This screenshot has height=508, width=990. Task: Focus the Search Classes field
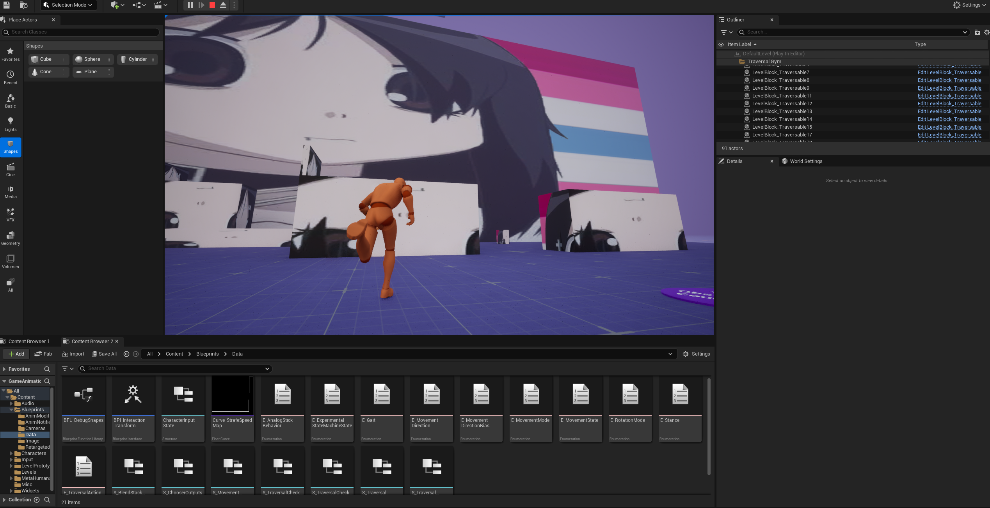81,32
